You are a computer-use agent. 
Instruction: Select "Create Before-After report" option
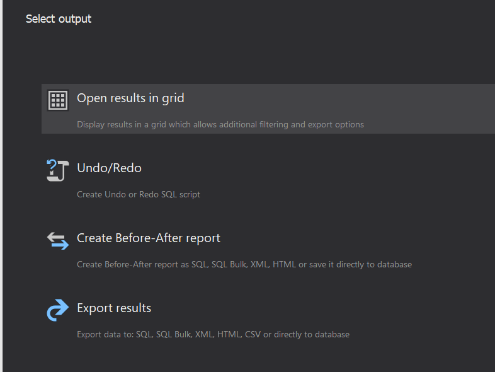(149, 238)
